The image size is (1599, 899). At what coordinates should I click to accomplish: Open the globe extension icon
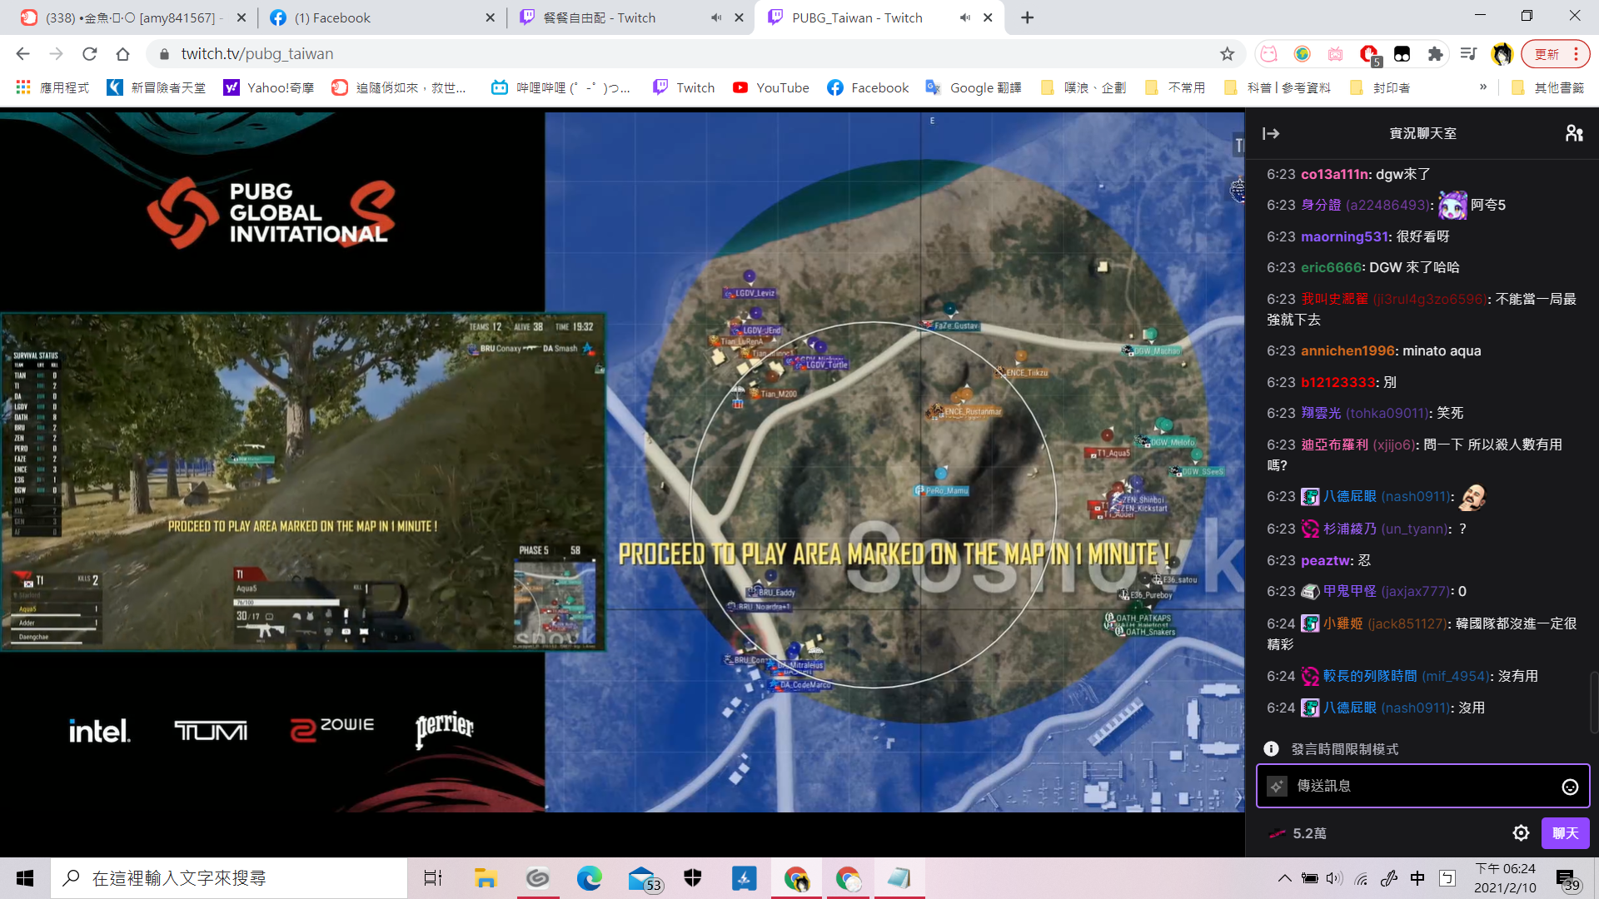[x=1302, y=54]
